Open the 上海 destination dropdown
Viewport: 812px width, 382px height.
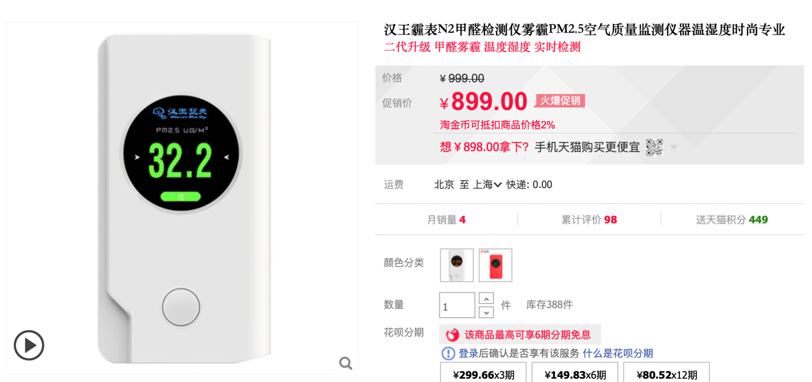(x=487, y=185)
